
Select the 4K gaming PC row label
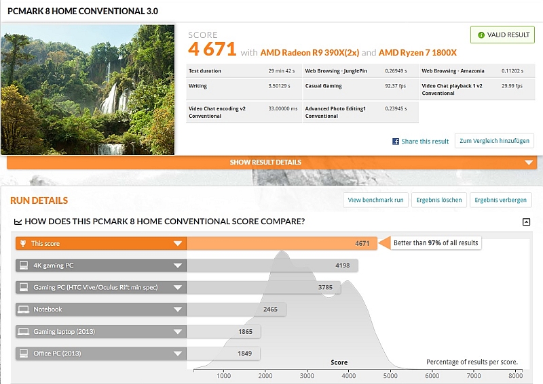coord(54,265)
